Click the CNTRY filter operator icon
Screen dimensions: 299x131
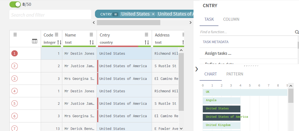[x=115, y=14]
